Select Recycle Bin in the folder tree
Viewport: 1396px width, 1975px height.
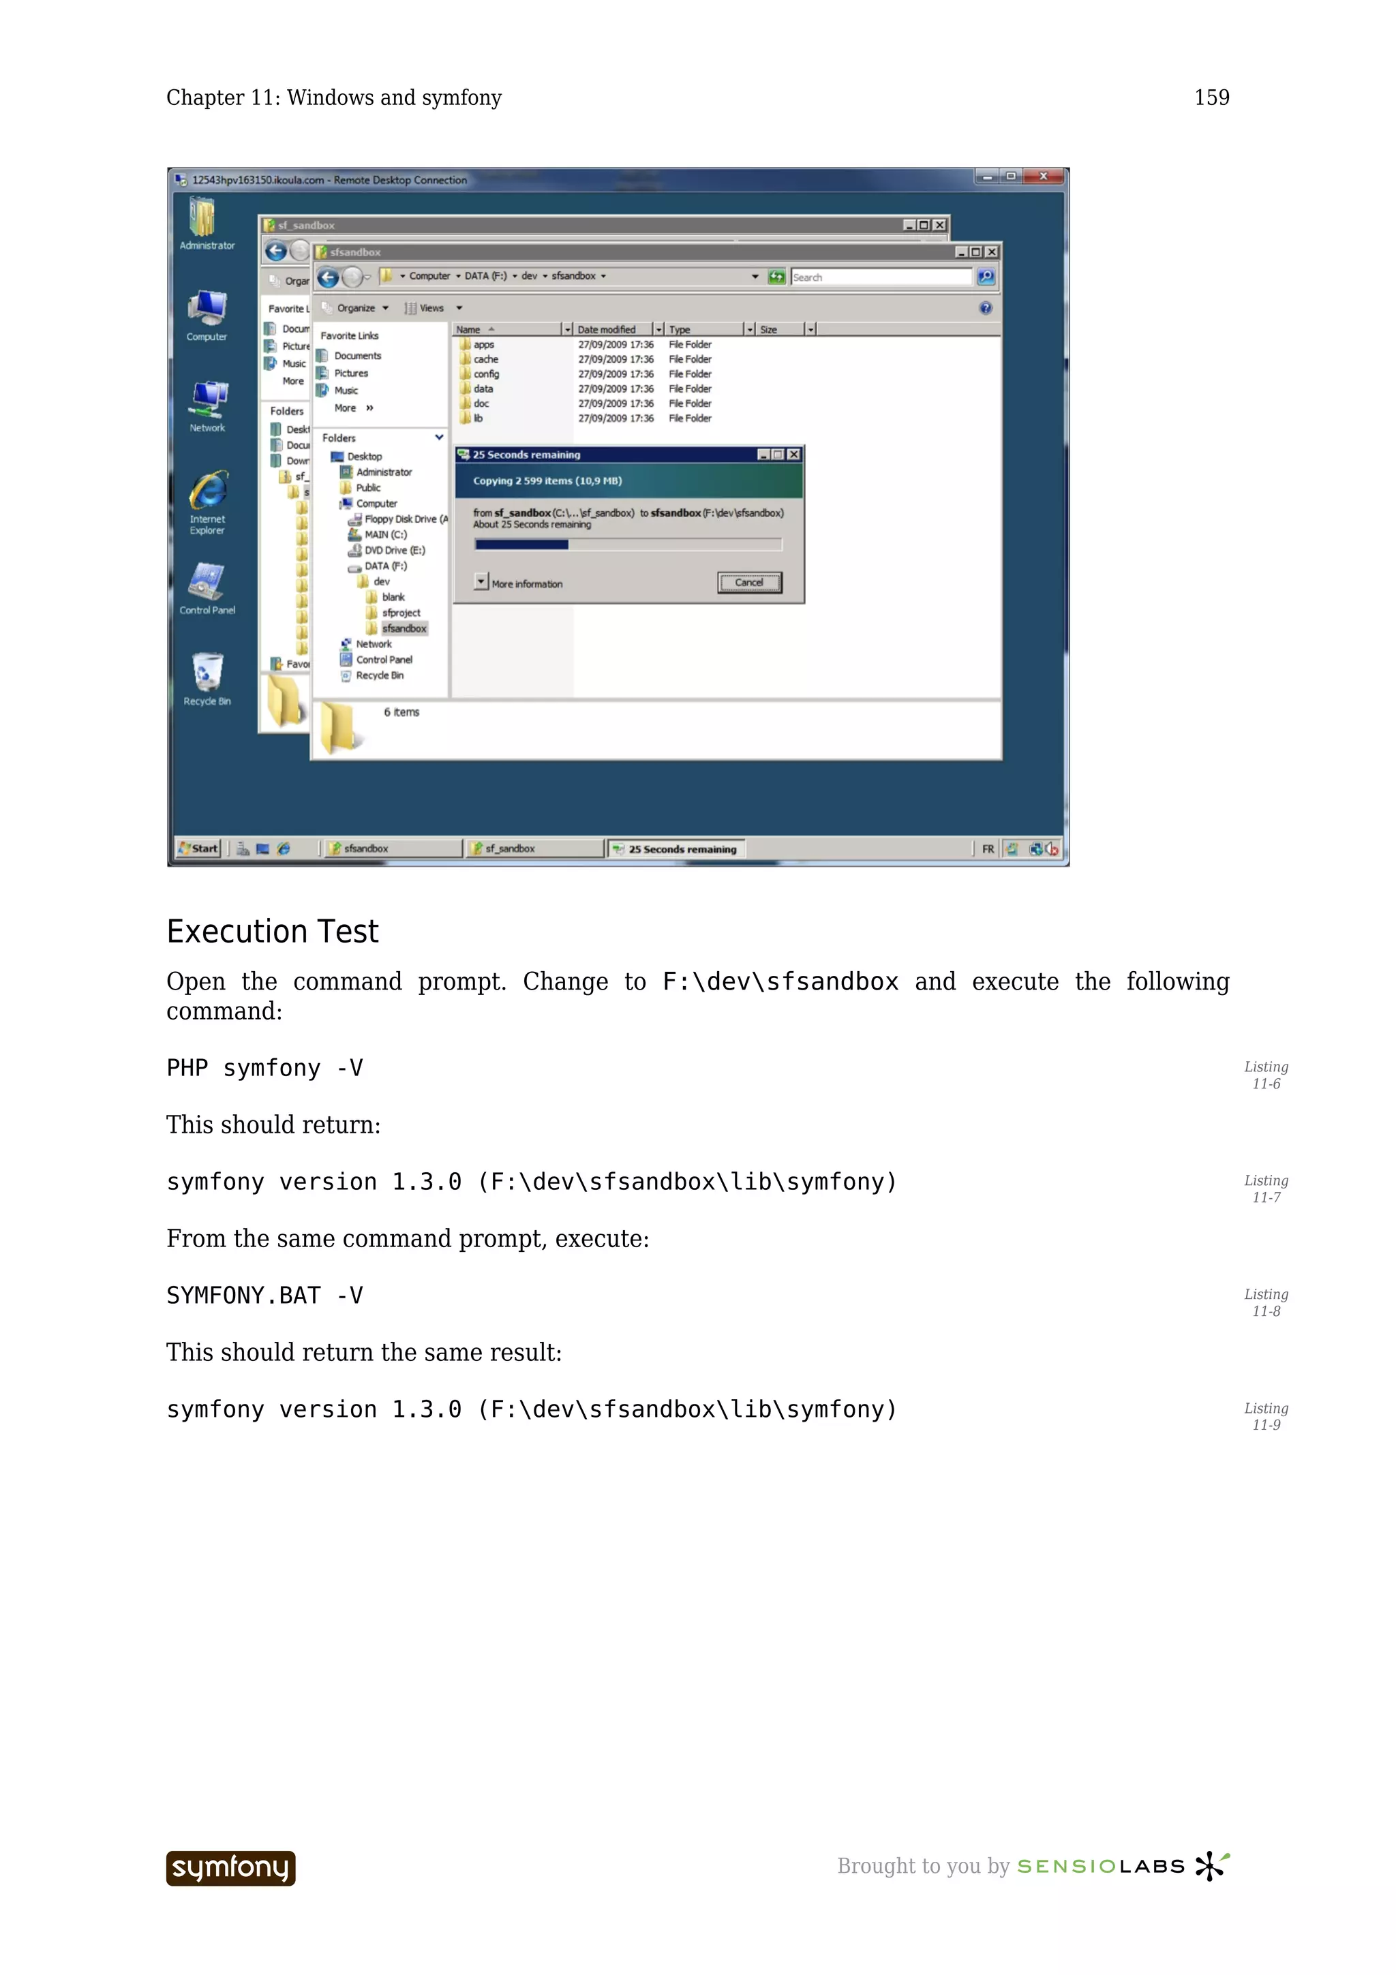[372, 675]
